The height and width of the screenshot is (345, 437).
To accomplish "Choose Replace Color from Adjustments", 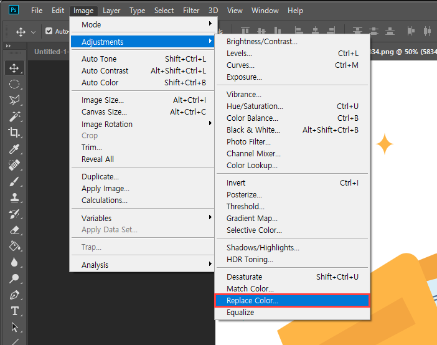I will (x=292, y=301).
